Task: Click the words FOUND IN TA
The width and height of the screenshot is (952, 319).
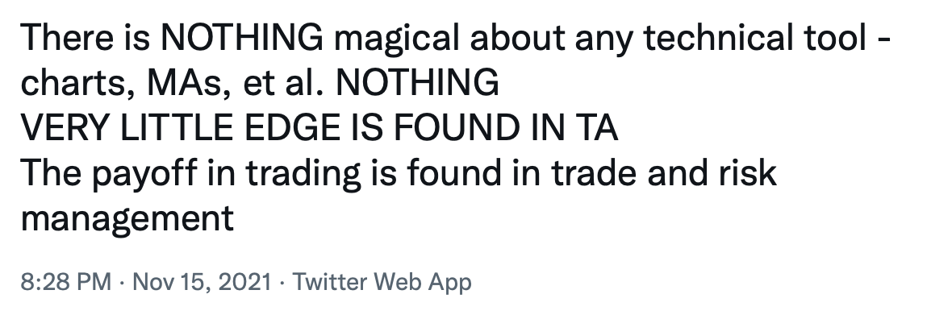Action: tap(506, 128)
